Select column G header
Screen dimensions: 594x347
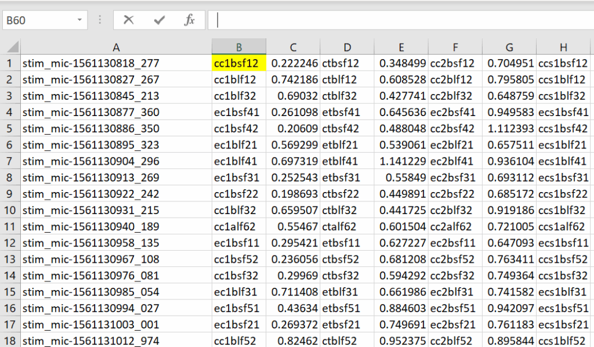tap(509, 47)
